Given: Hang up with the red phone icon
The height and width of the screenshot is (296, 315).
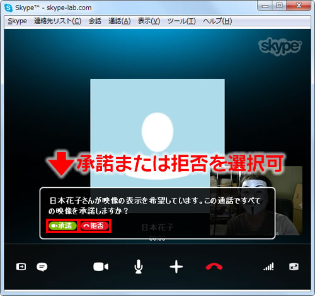Looking at the screenshot, I should (x=214, y=267).
